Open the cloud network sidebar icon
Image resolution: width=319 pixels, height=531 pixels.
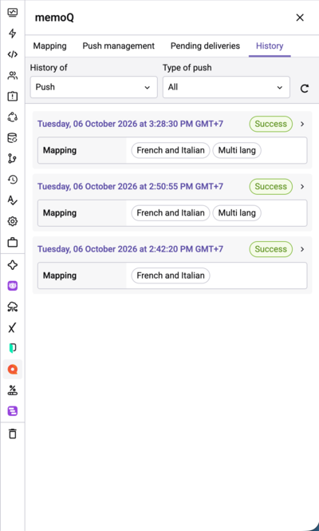[x=13, y=307]
